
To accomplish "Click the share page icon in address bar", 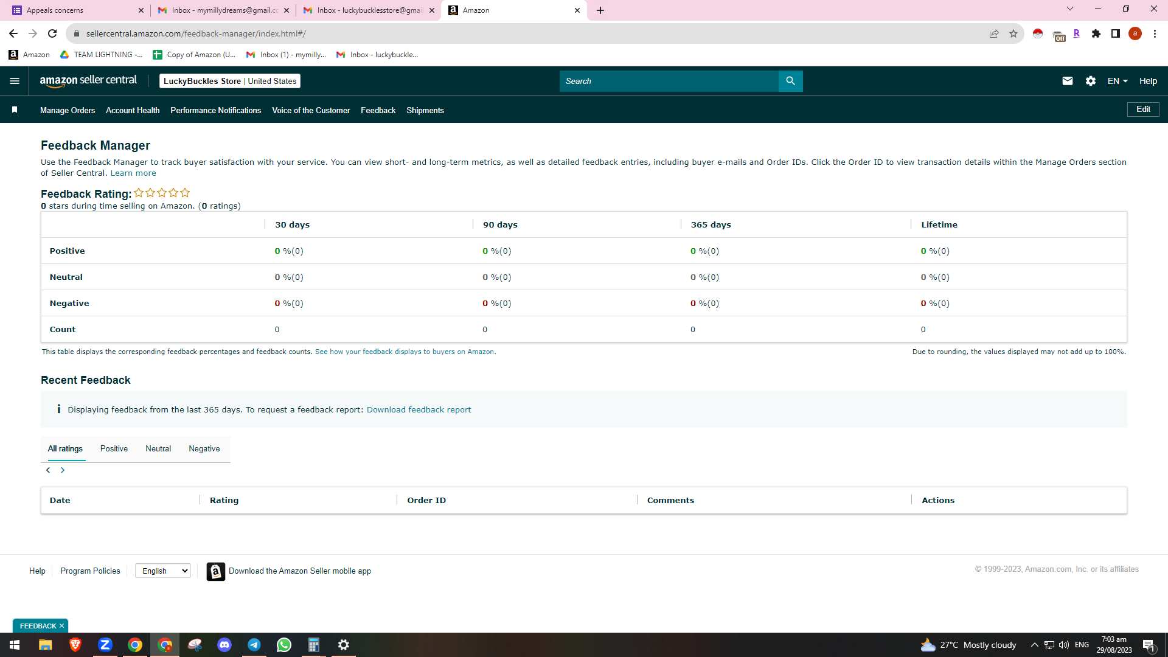I will coord(994,33).
